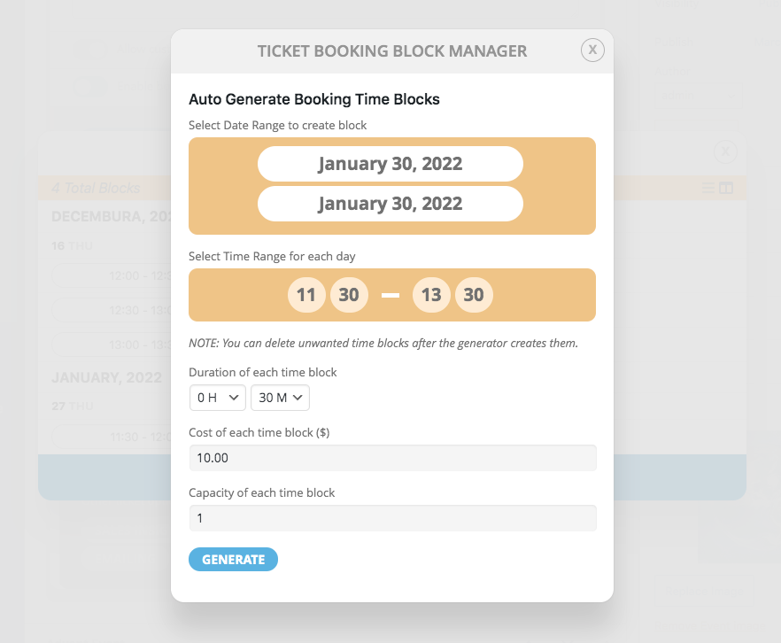Screen dimensions: 781x643
Task: Select the 13:00 time block on Dec 16
Action: point(112,345)
